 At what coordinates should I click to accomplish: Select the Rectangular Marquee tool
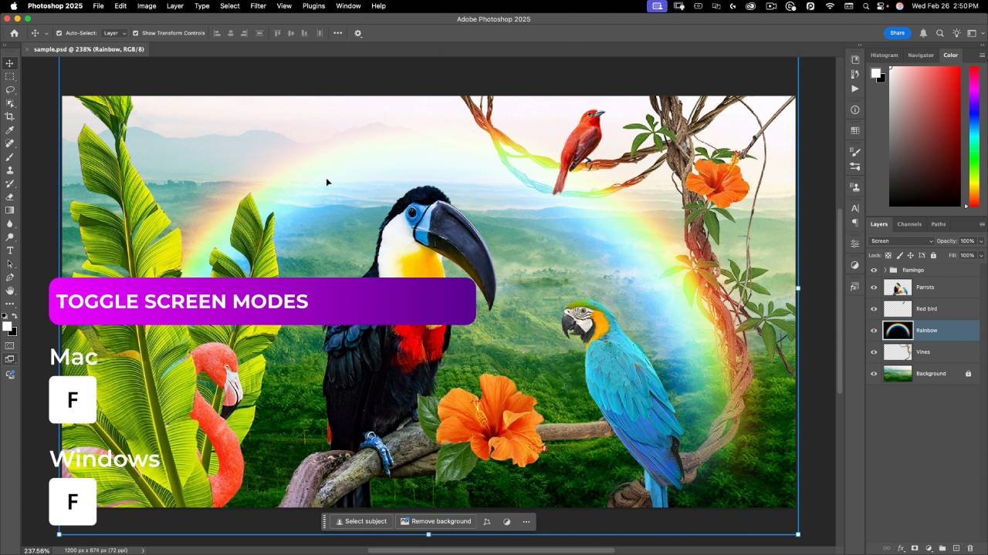pyautogui.click(x=10, y=76)
